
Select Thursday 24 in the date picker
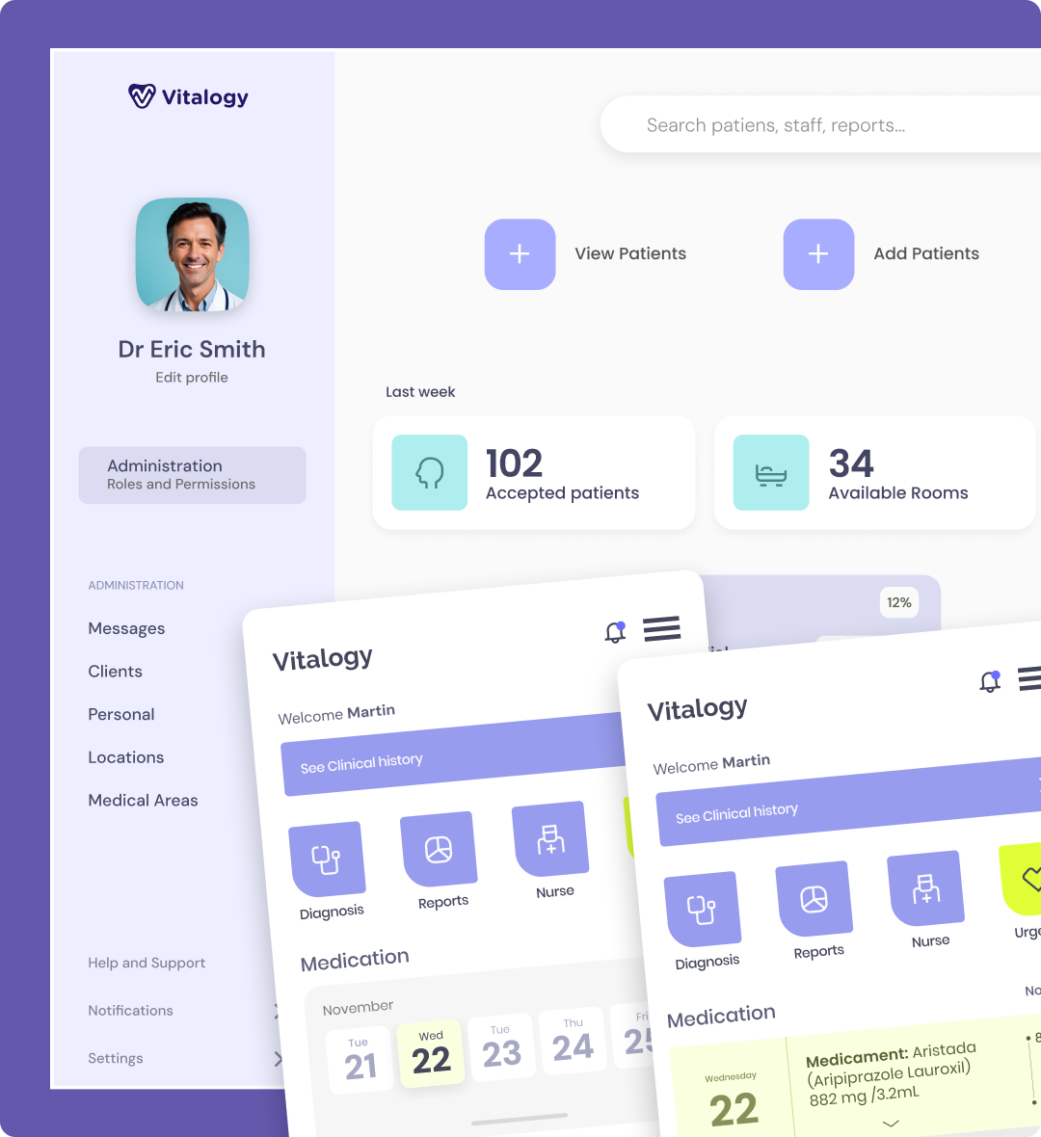(x=574, y=1039)
